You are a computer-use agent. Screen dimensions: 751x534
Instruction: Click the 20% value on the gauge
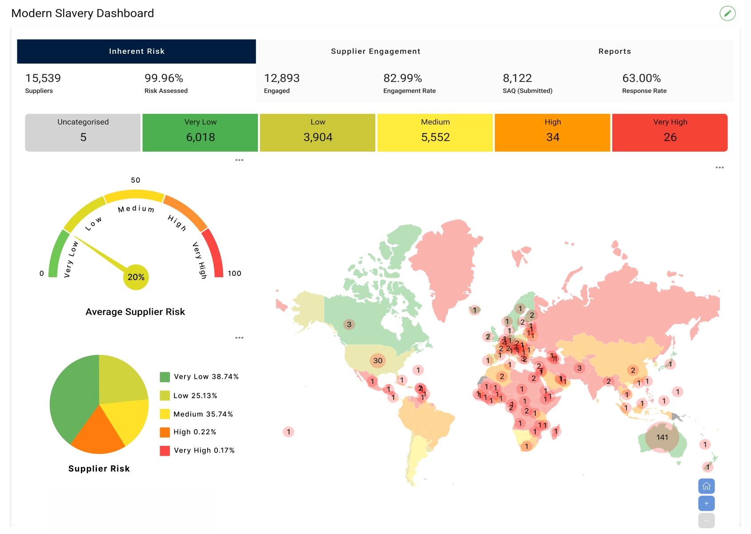(x=136, y=276)
